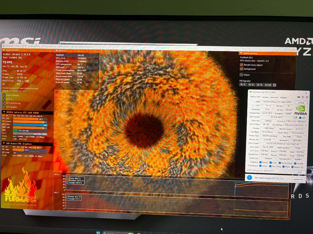This screenshot has width=313, height=234.
Task: Open the GPU-Z hamburger menu
Action: click(x=307, y=97)
